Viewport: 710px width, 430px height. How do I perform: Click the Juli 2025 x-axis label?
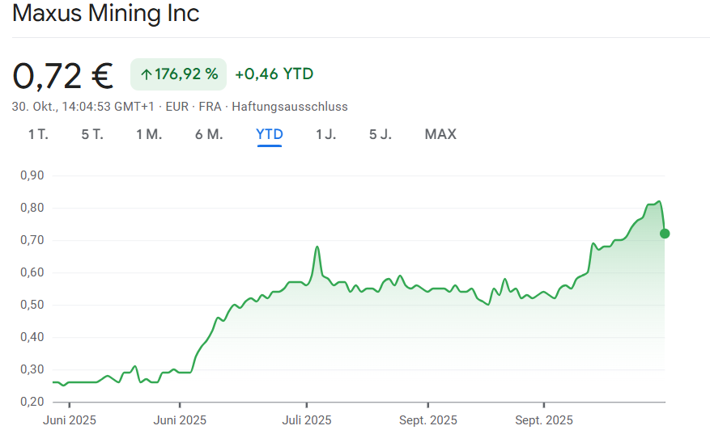pyautogui.click(x=307, y=420)
